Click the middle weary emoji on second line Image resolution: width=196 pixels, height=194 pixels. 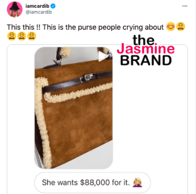pyautogui.click(x=22, y=36)
